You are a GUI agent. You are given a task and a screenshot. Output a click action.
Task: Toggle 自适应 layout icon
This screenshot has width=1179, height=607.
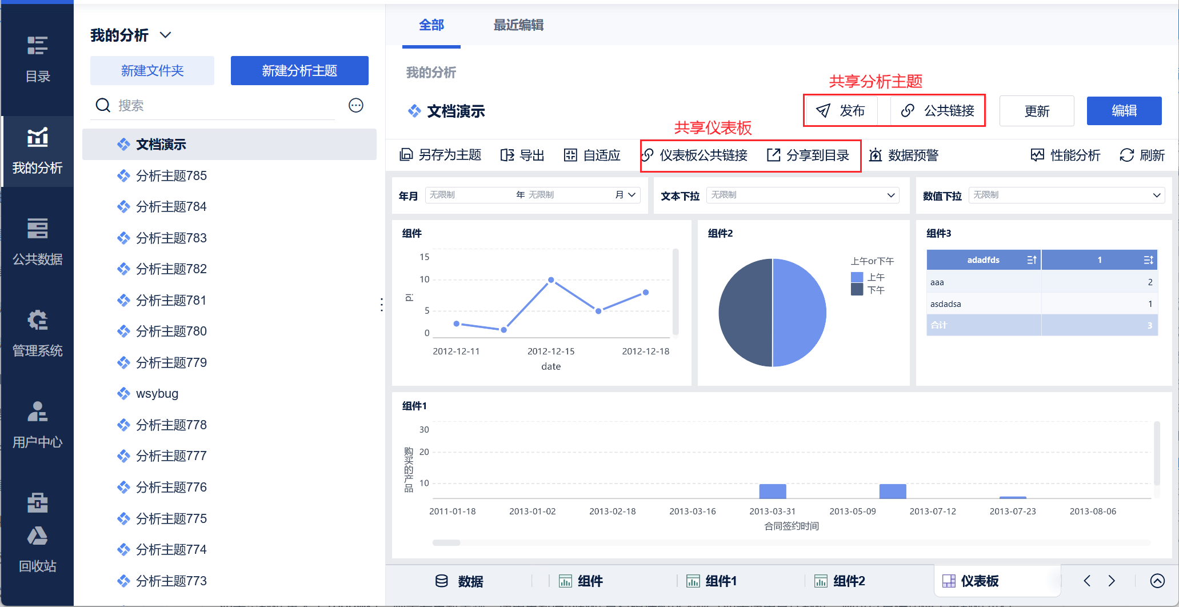pyautogui.click(x=570, y=155)
